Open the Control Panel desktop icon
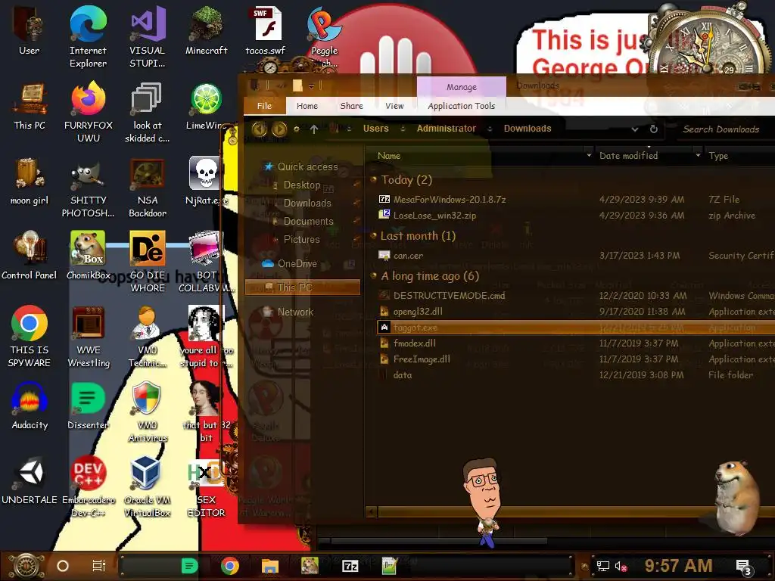This screenshot has width=775, height=581. pos(30,256)
